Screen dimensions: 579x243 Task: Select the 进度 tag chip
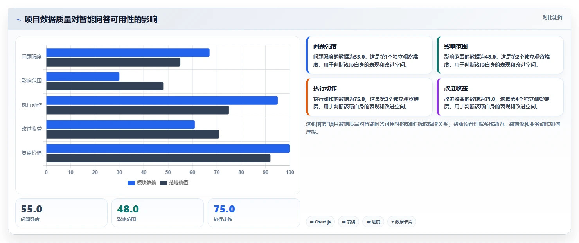click(373, 222)
